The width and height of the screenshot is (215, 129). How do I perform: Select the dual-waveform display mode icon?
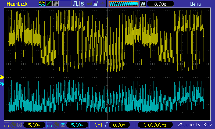[x=42, y=4]
